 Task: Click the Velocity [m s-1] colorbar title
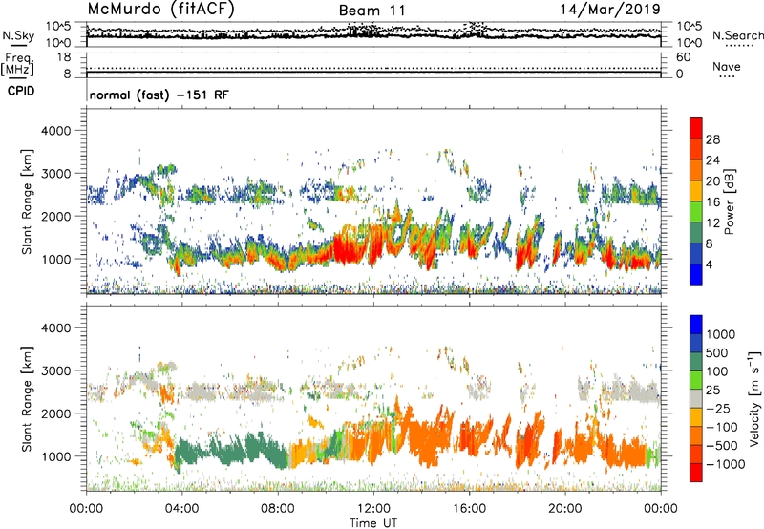point(754,398)
